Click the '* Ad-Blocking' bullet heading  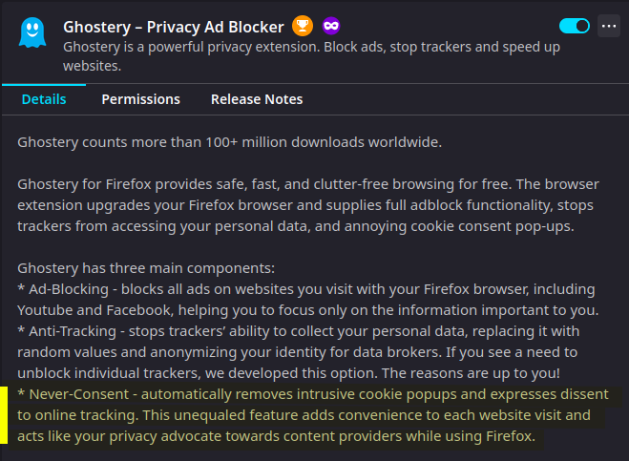pos(63,289)
